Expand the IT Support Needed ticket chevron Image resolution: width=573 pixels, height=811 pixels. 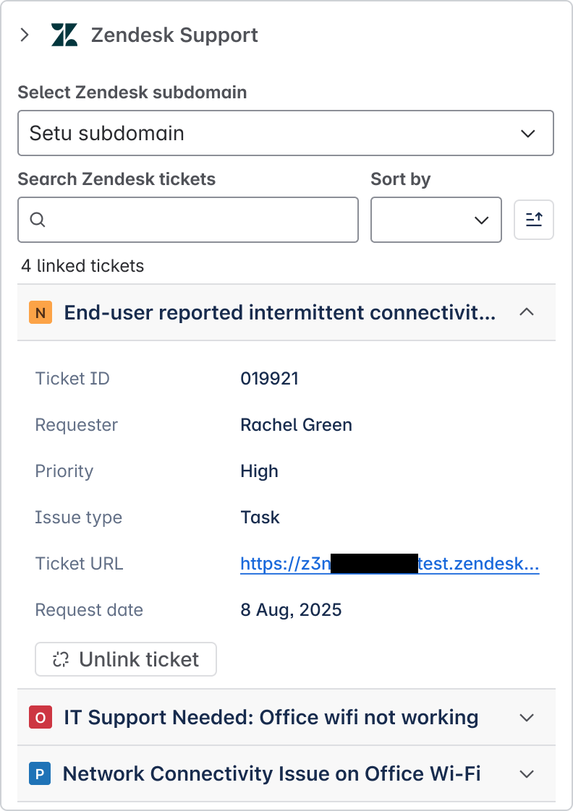(527, 718)
